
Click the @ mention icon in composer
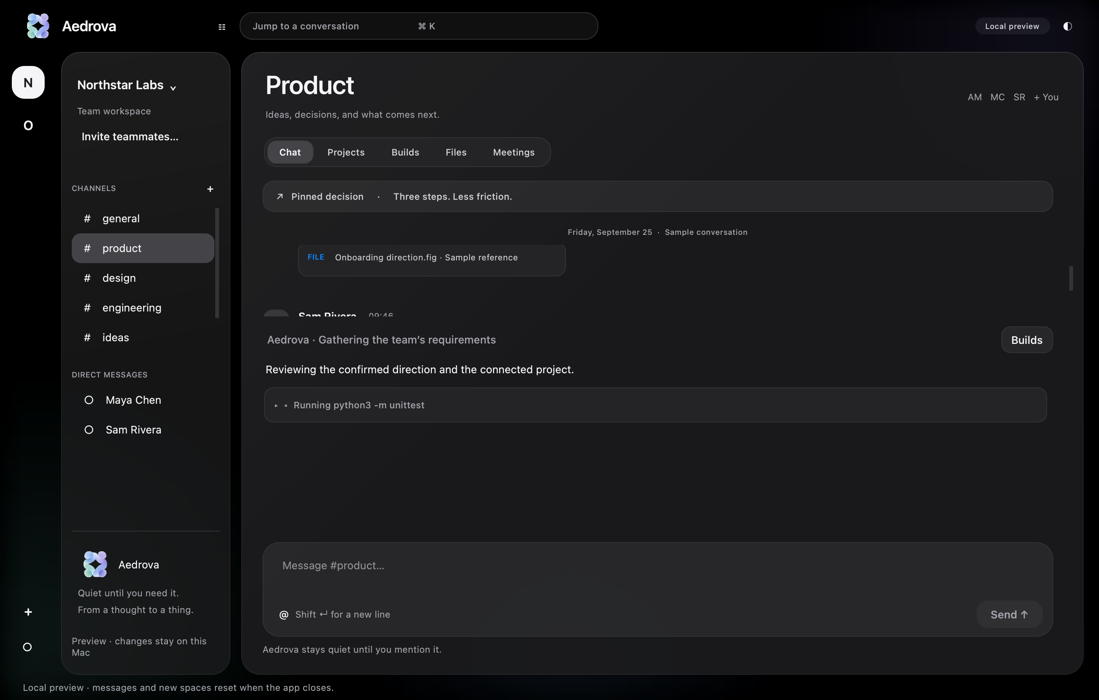284,615
